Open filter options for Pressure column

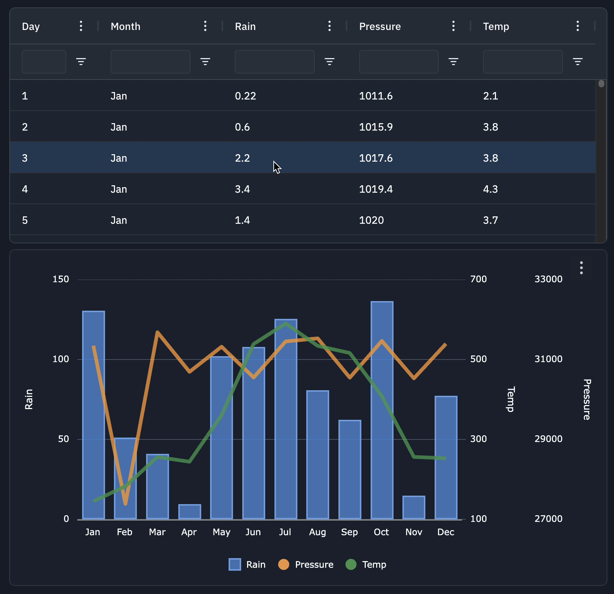coord(453,61)
